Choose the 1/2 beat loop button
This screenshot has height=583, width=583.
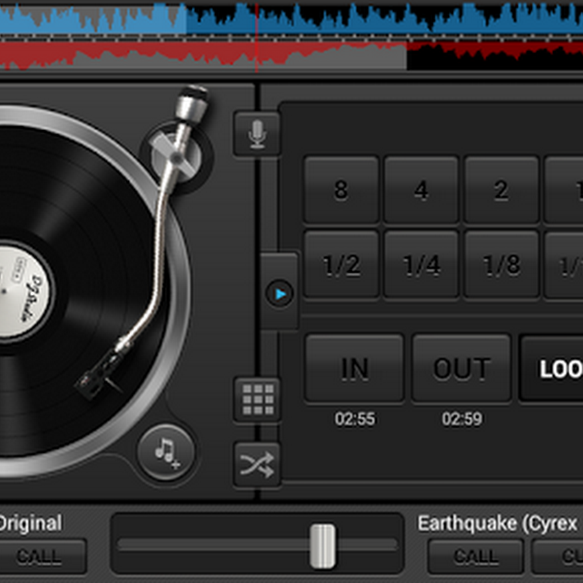(341, 265)
